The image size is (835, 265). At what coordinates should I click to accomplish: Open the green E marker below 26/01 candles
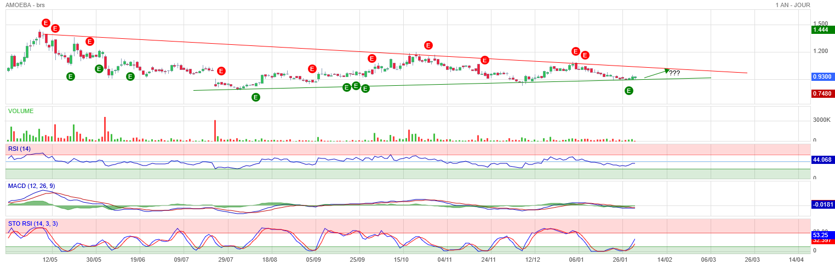(629, 91)
